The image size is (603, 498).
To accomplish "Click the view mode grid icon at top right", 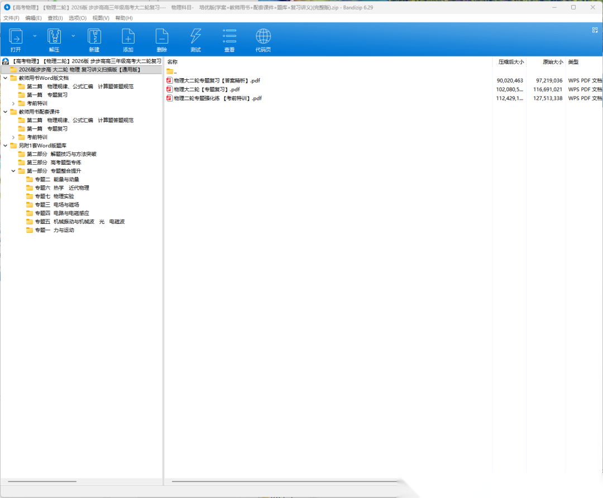I will 595,30.
